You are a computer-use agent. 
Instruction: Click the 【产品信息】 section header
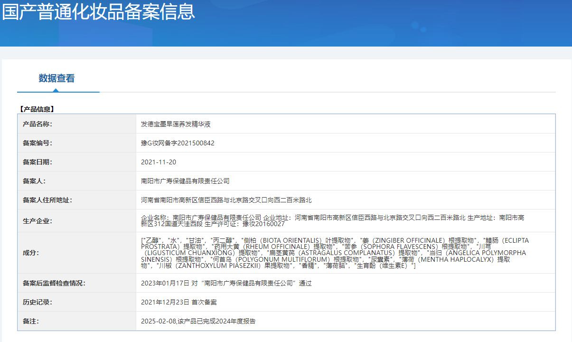(37, 109)
